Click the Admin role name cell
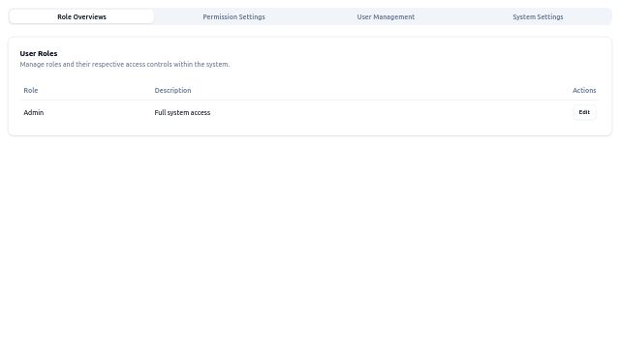The image size is (620, 348). tap(34, 112)
